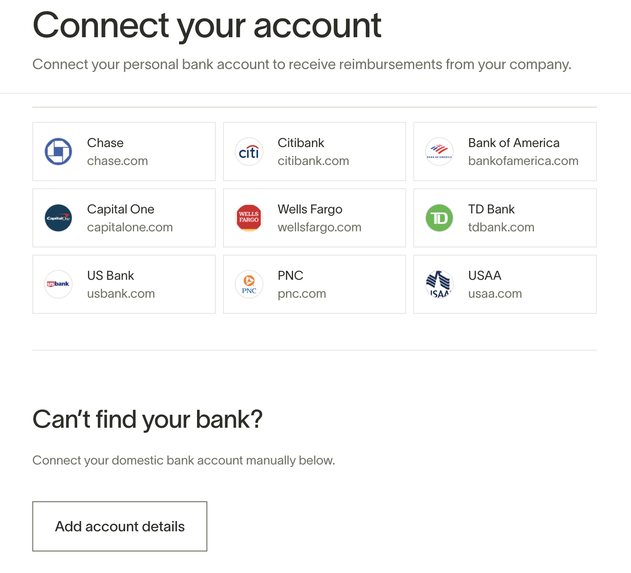Choose the pnc.com domain text
The height and width of the screenshot is (573, 631).
pyautogui.click(x=302, y=294)
